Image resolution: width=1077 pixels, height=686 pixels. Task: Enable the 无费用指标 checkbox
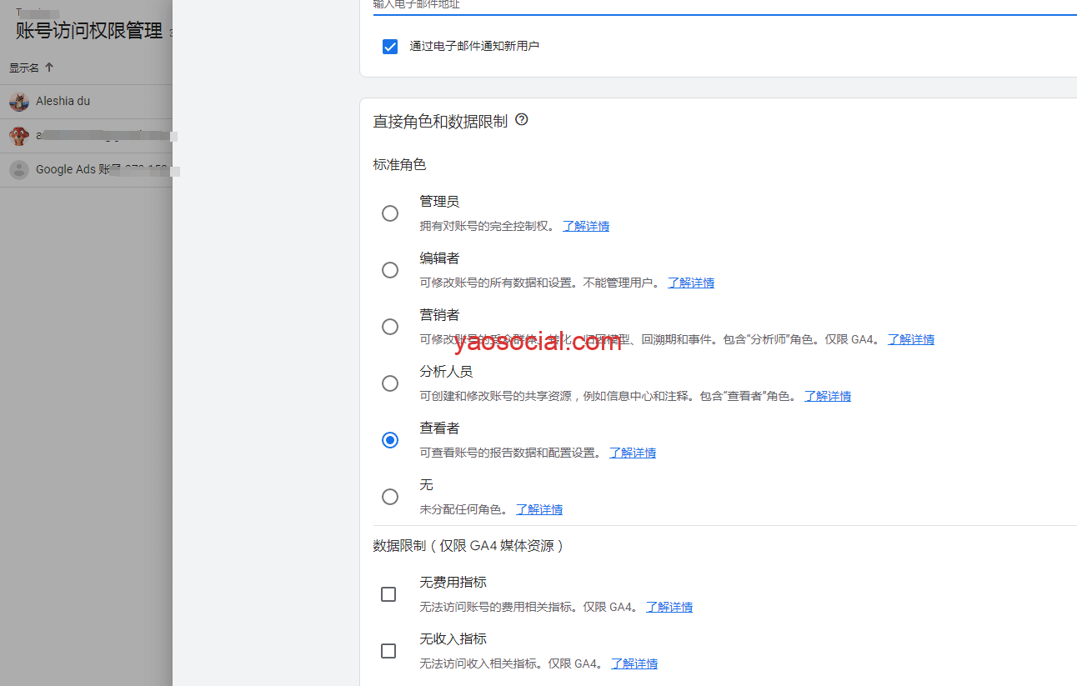(388, 594)
